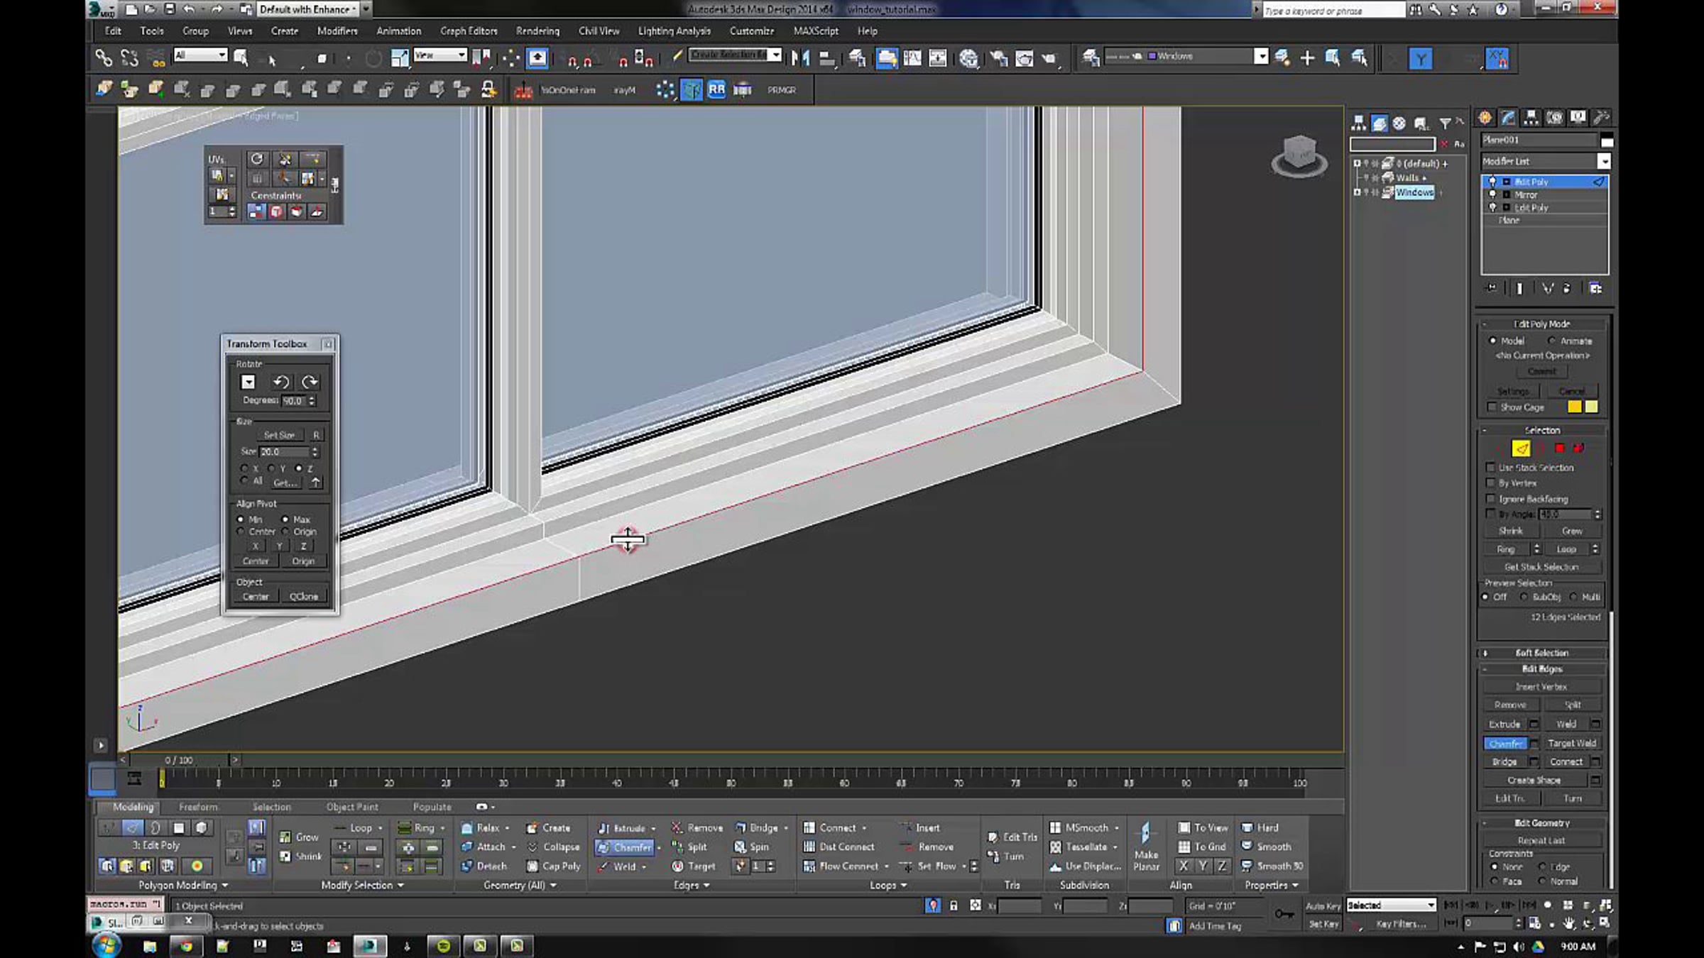Viewport: 1704px width, 958px height.
Task: Click the Polygon selection red icon
Action: click(x=1559, y=448)
